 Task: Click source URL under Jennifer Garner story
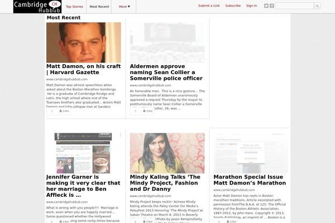tap(67, 202)
